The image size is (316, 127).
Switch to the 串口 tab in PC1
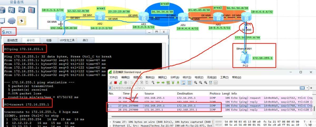click(85, 40)
